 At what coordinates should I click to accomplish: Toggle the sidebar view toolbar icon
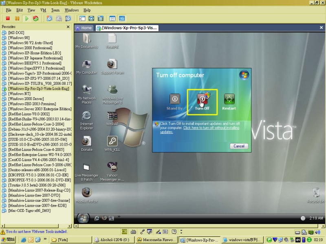pyautogui.click(x=82, y=18)
